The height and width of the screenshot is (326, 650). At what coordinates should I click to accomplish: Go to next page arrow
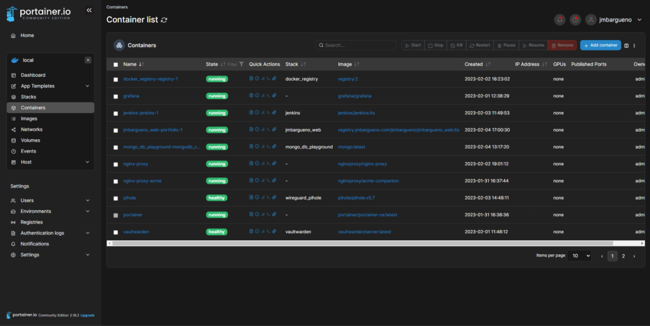click(634, 256)
